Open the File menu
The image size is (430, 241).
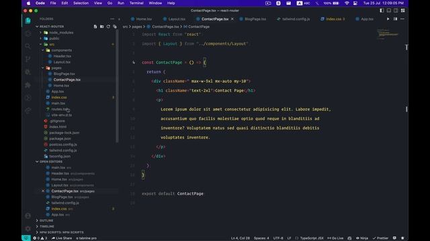click(x=53, y=3)
